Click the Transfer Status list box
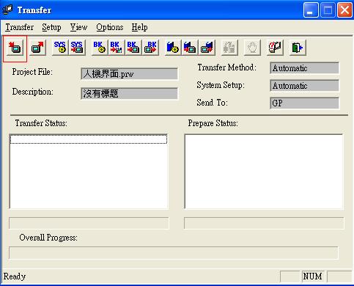354x286 pixels. point(89,172)
